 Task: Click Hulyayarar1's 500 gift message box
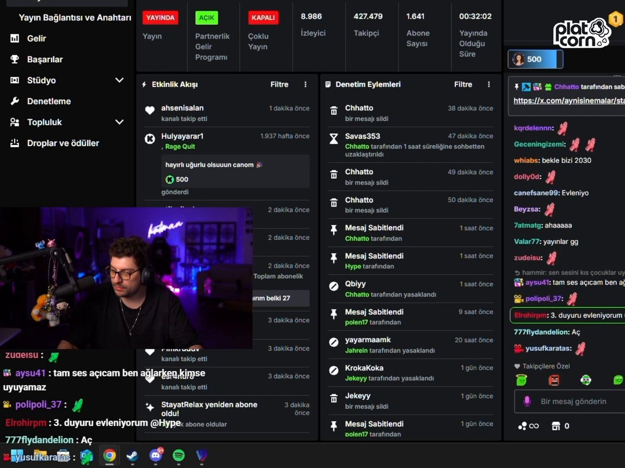(x=235, y=171)
